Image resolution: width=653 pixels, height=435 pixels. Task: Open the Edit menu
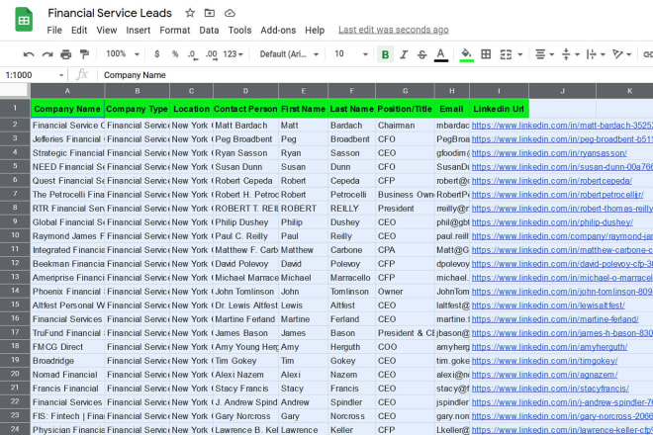(x=79, y=30)
